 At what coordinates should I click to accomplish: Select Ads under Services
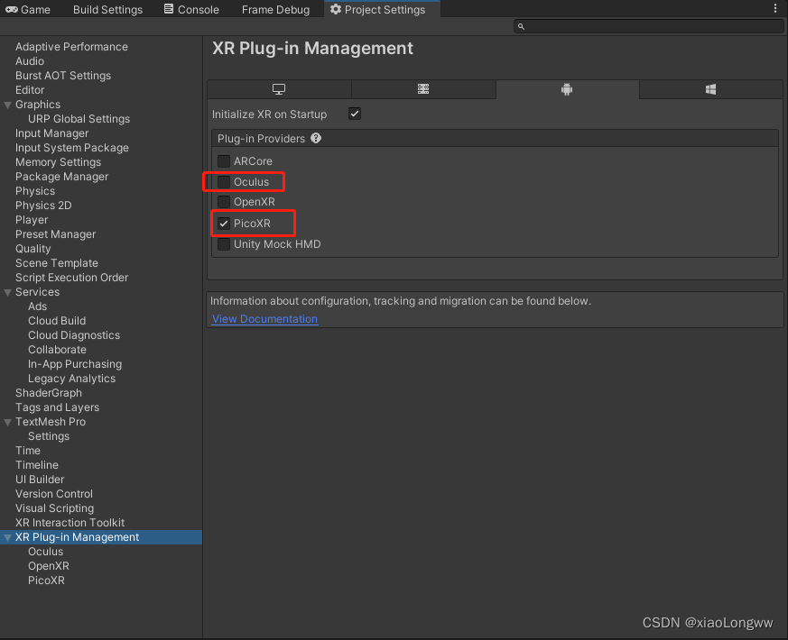(x=38, y=306)
